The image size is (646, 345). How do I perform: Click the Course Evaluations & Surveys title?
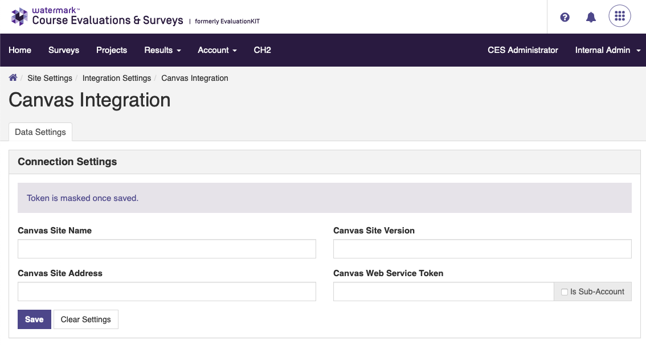(108, 20)
